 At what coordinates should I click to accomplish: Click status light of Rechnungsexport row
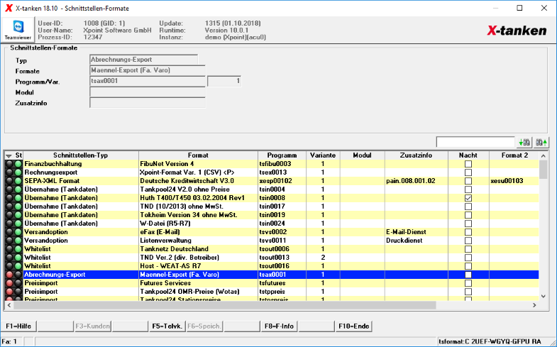18,172
